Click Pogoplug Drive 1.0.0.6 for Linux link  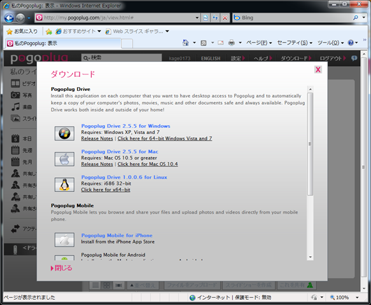point(124,177)
